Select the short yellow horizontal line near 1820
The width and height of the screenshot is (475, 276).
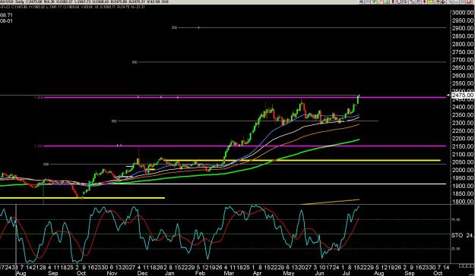[x=82, y=198]
